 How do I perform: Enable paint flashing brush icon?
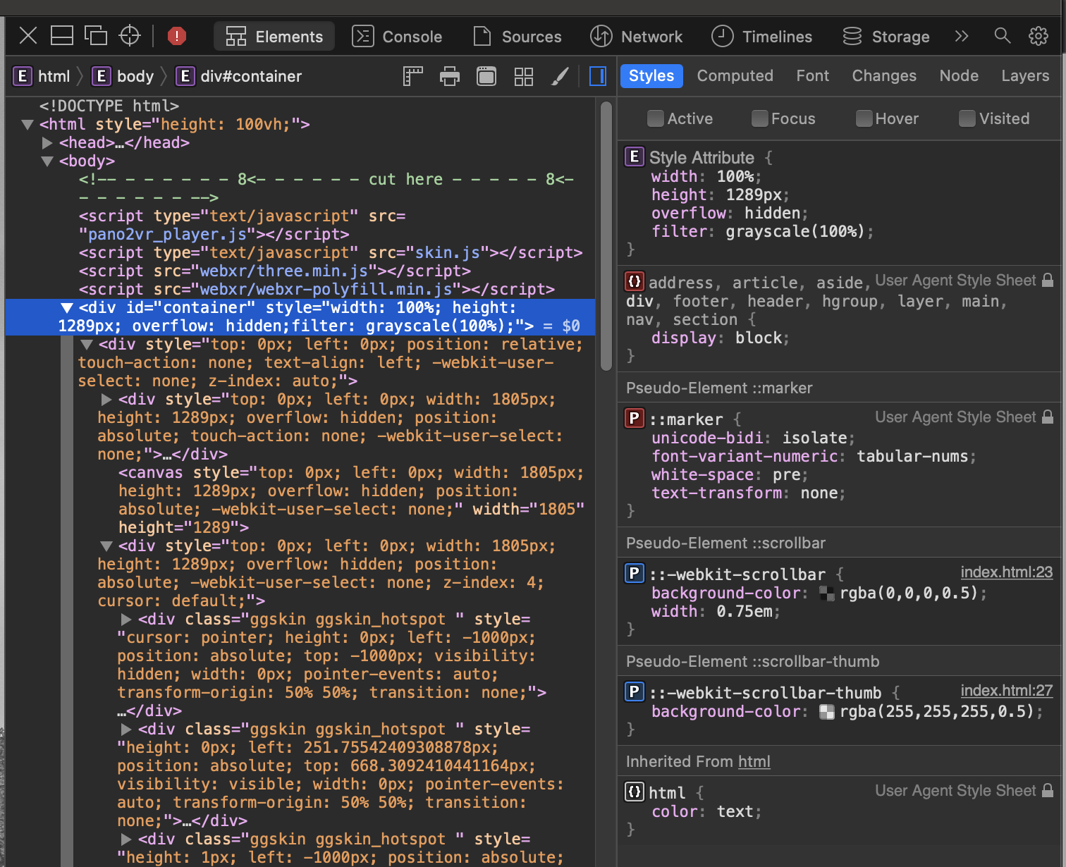coord(560,76)
